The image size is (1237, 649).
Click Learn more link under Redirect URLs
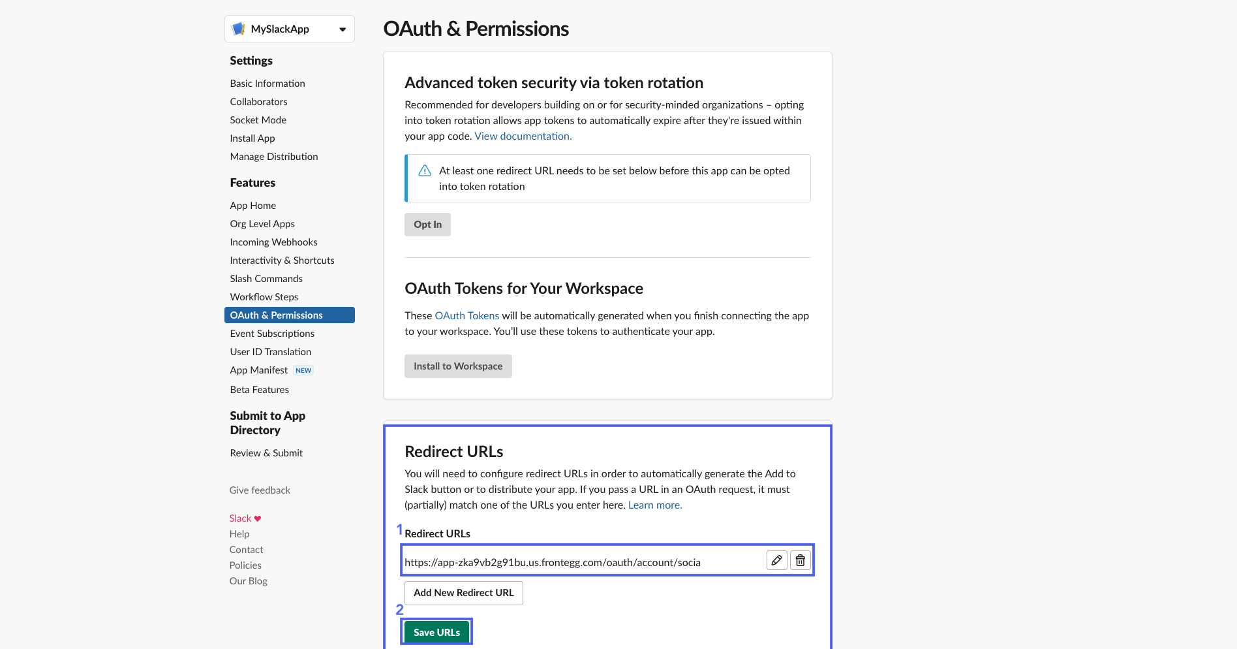coord(654,505)
